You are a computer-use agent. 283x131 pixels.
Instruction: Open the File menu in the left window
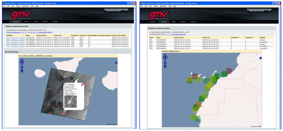coord(4,6)
